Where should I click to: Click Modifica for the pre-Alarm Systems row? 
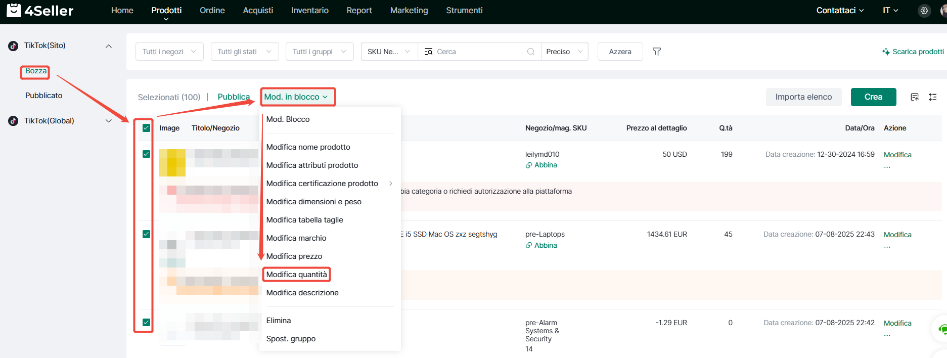point(897,323)
